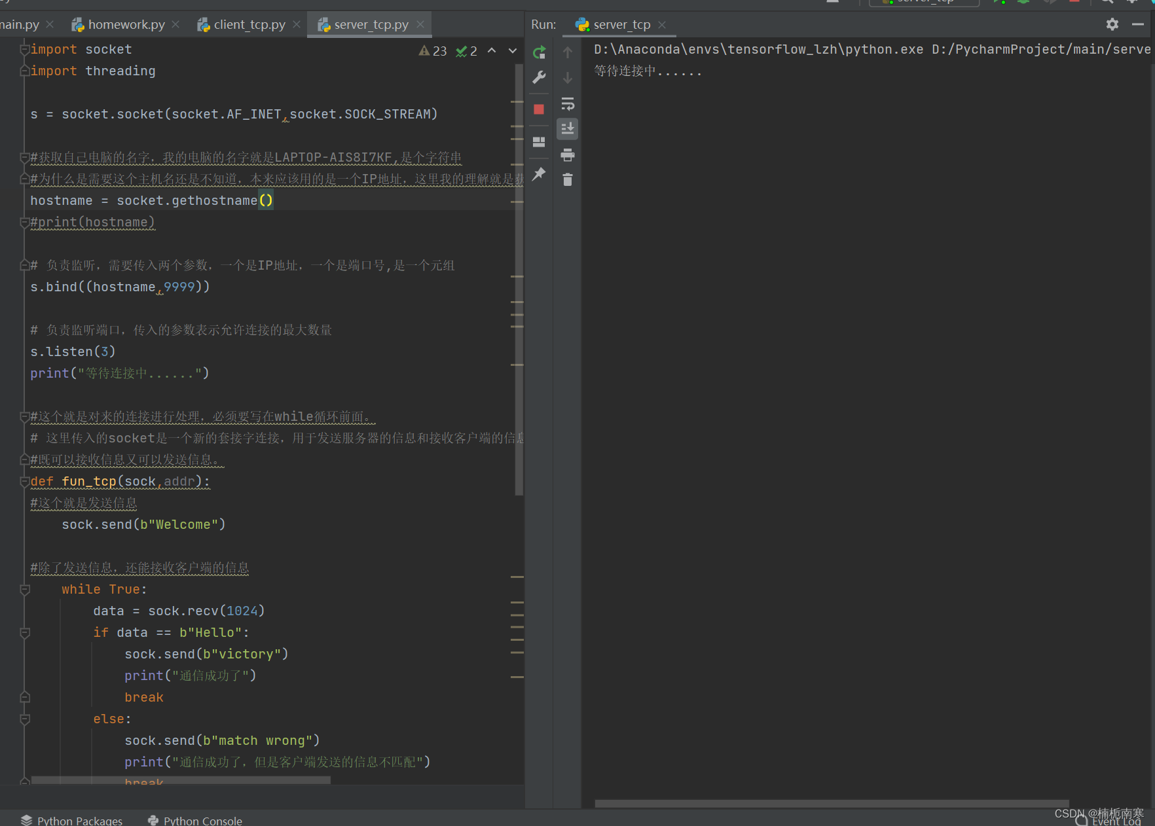Viewport: 1155px width, 826px height.
Task: Click print("通信成功了") line
Action: coord(191,675)
